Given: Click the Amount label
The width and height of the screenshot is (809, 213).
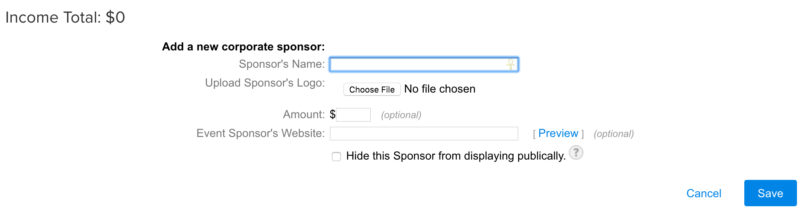Looking at the screenshot, I should click(304, 114).
